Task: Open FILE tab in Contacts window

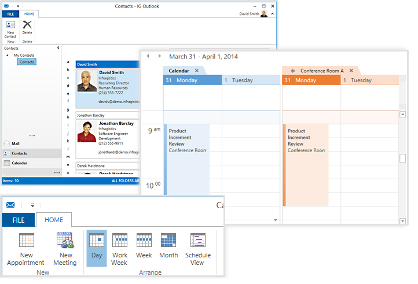Action: point(10,14)
